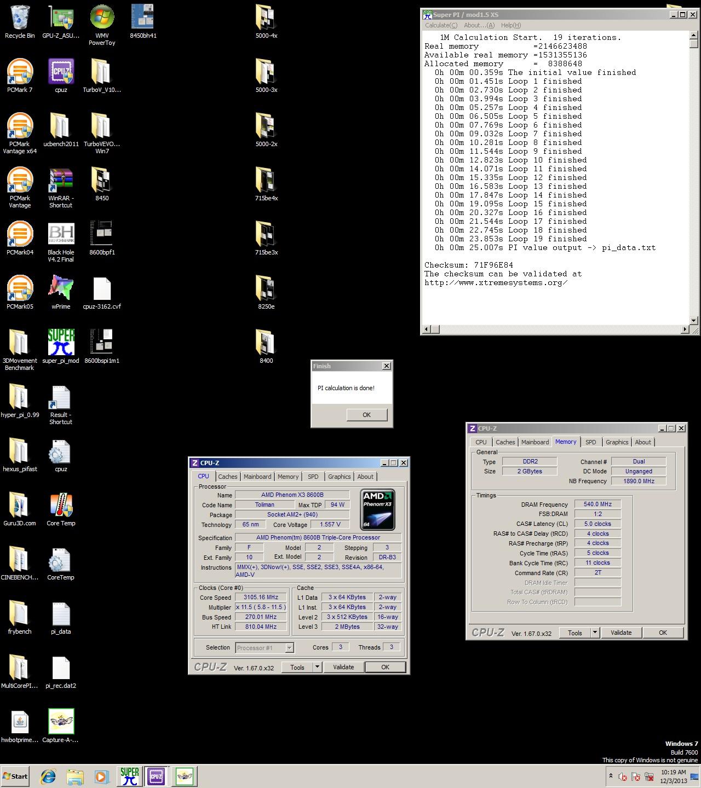Click the xtremesystems.org URL text
Viewport: 701px width, 788px height.
pos(496,282)
